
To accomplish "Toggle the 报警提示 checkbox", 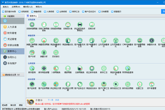I will (x=112, y=12).
